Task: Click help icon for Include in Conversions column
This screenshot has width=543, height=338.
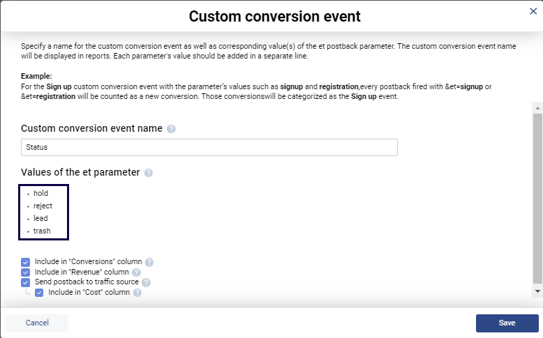Action: pos(149,263)
